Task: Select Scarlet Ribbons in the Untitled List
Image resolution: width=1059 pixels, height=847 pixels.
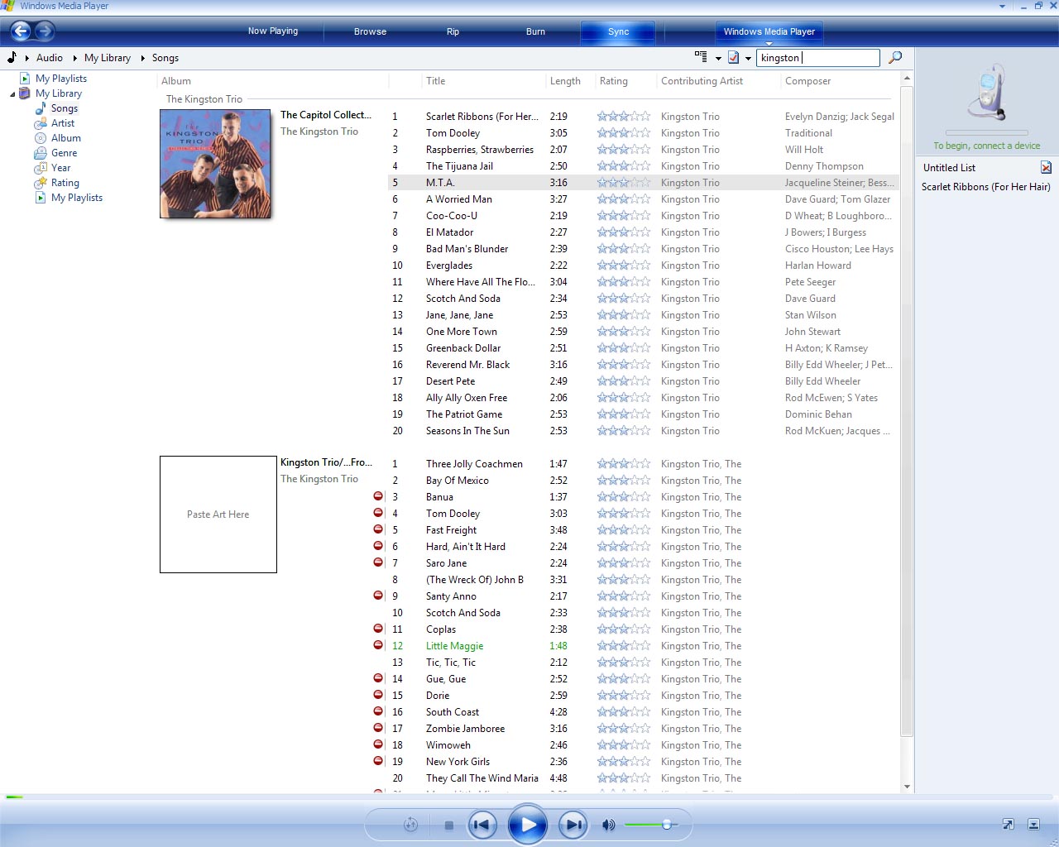Action: point(985,187)
